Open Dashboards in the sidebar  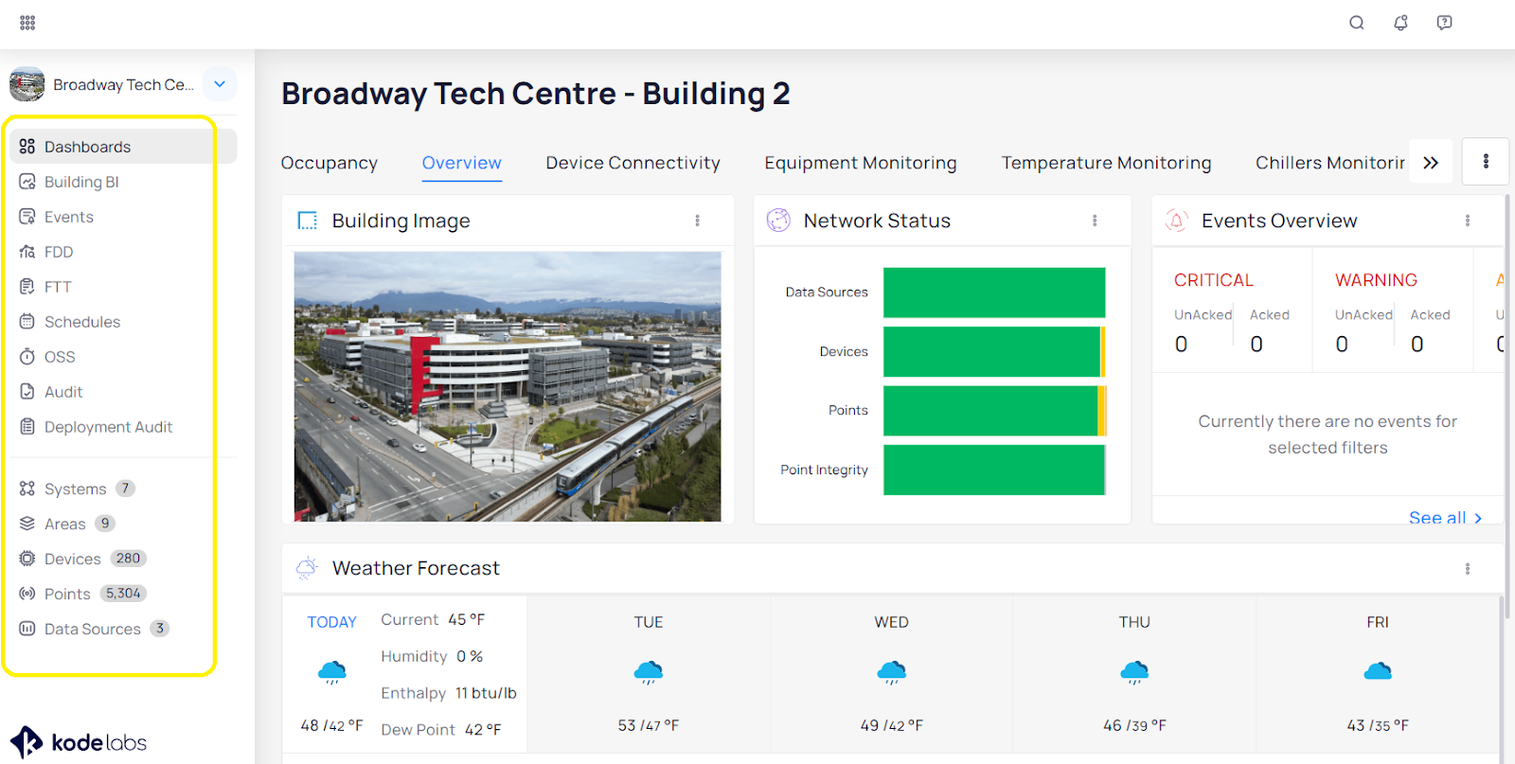123,146
